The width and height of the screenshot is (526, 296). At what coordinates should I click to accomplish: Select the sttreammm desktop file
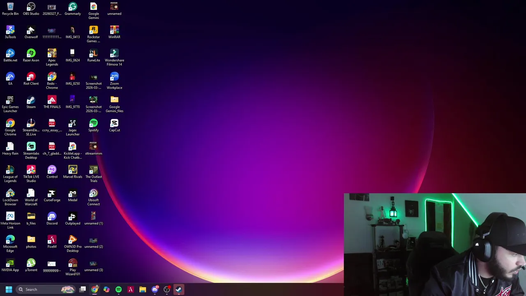click(x=93, y=149)
